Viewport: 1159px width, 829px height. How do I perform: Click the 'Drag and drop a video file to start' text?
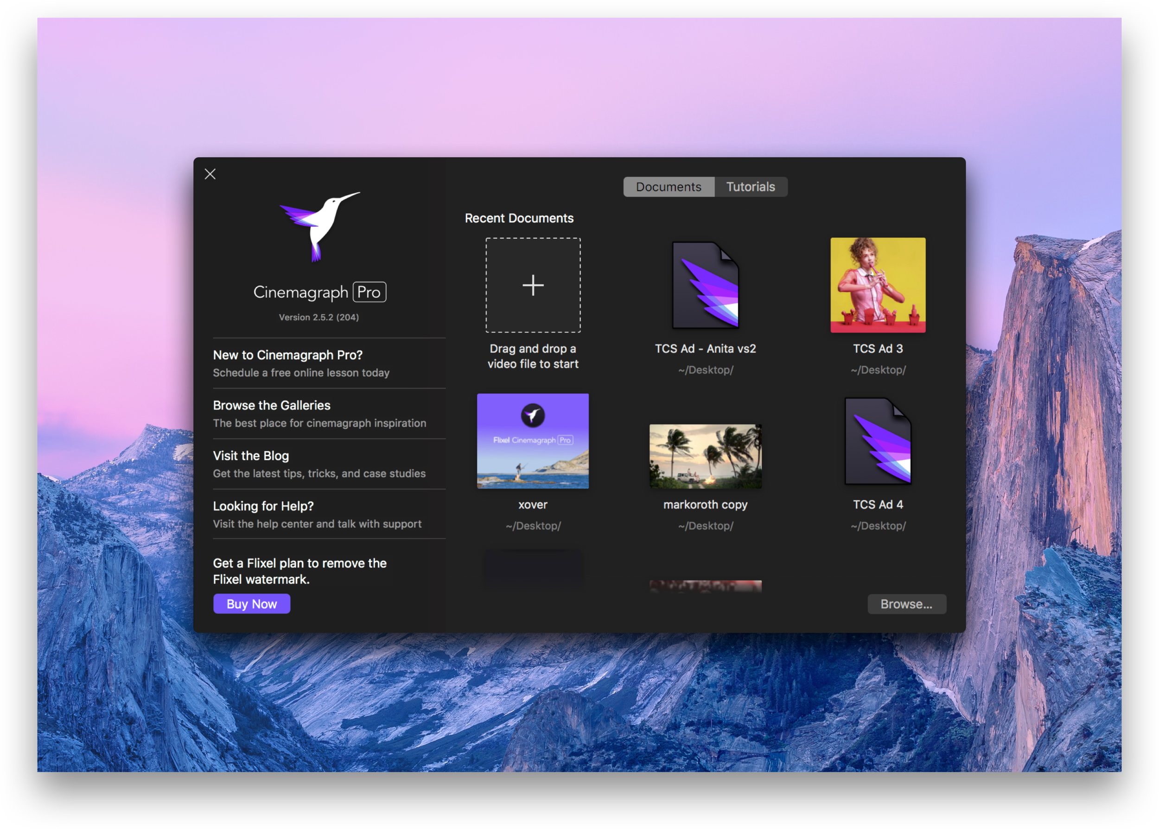click(x=533, y=356)
